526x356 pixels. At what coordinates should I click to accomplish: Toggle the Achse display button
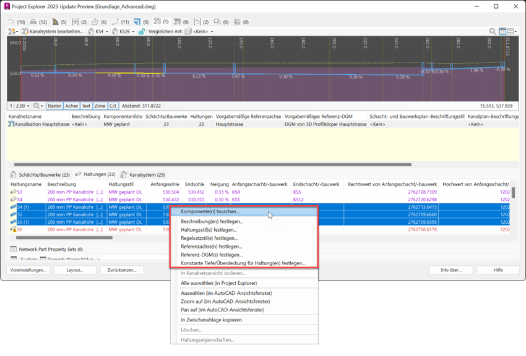tap(72, 106)
